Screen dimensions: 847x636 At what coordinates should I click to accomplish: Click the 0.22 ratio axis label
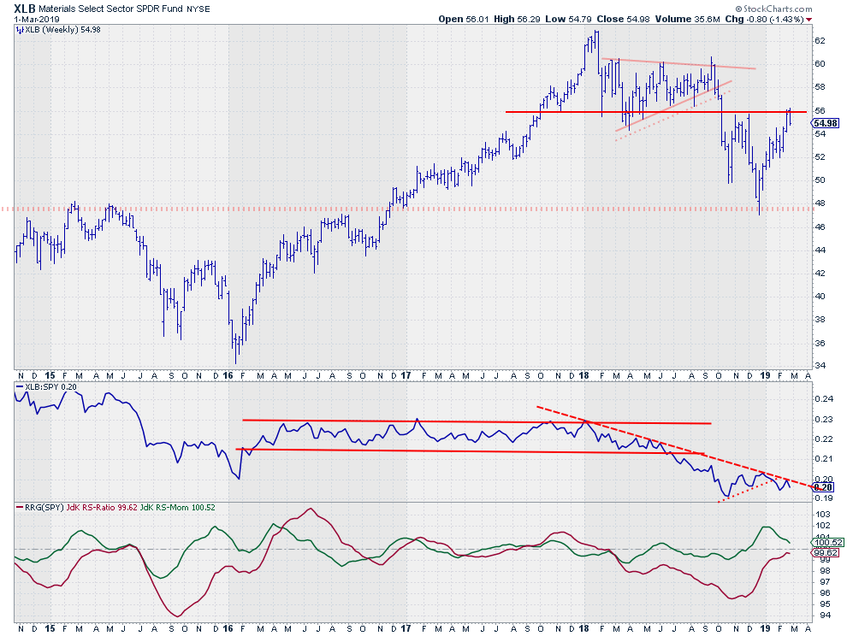point(823,439)
